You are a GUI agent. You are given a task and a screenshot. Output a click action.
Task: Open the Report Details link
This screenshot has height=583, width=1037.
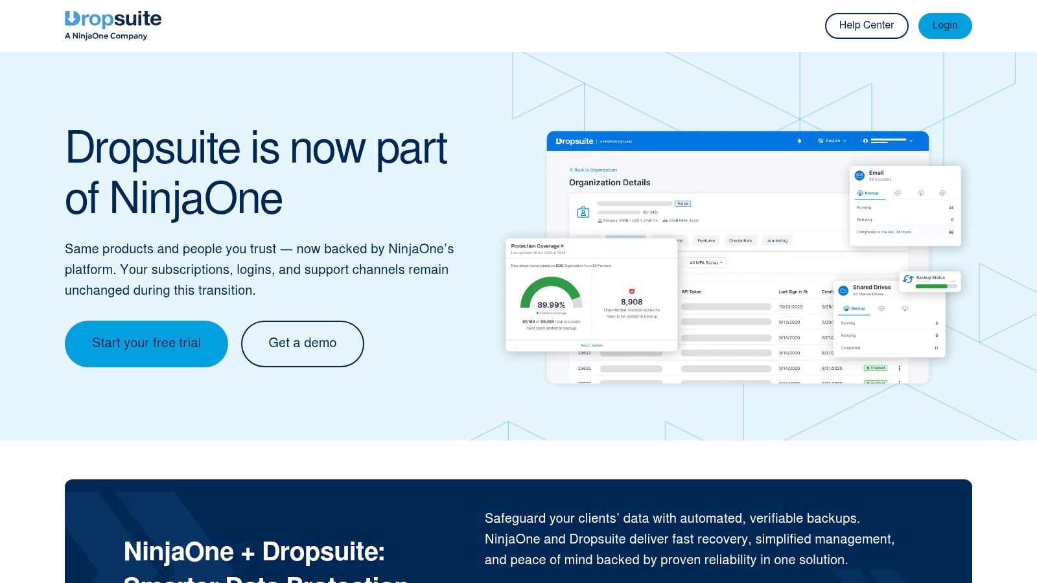click(x=592, y=345)
